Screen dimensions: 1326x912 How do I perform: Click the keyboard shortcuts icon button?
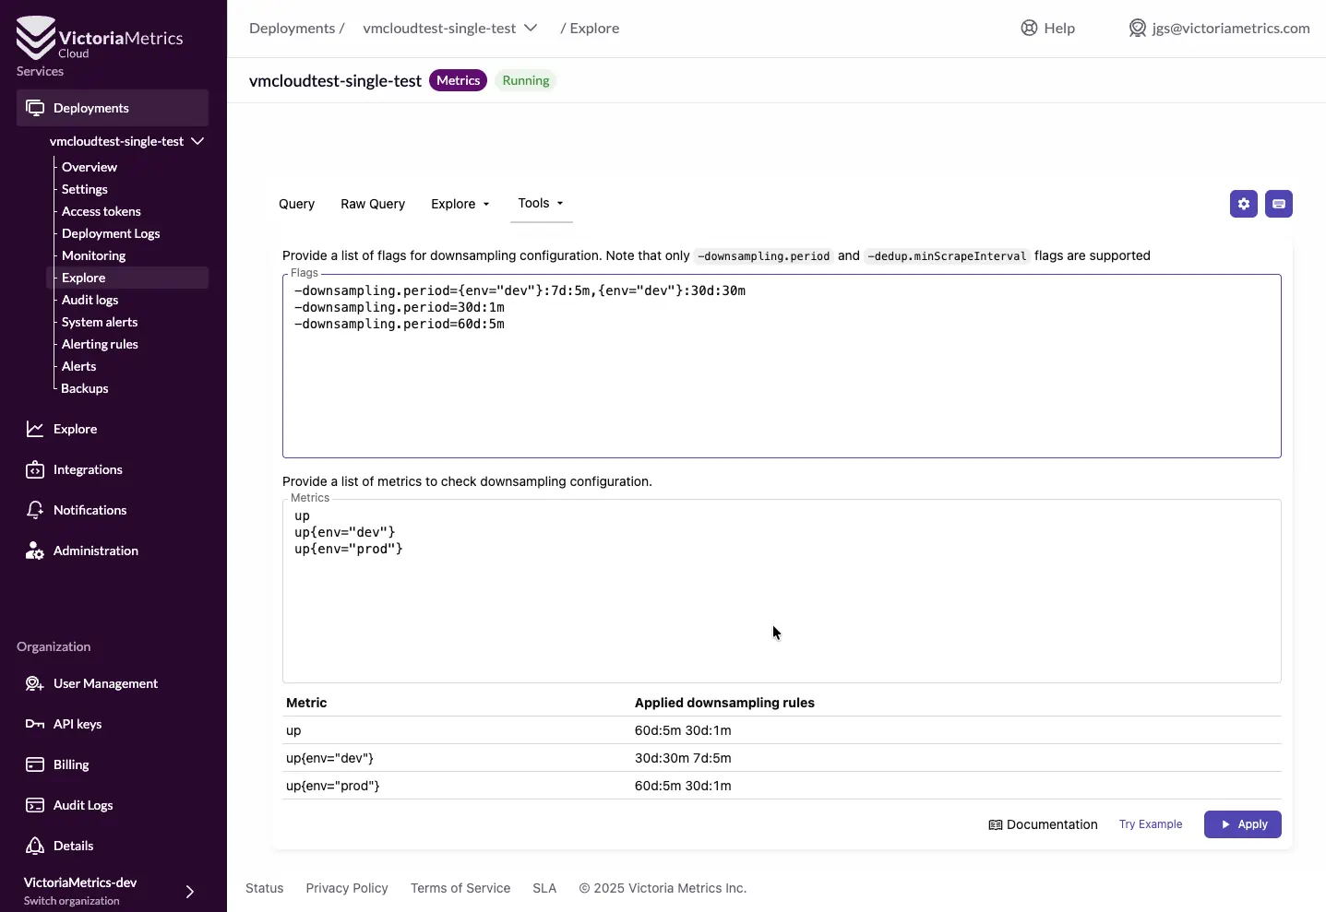pos(1278,204)
